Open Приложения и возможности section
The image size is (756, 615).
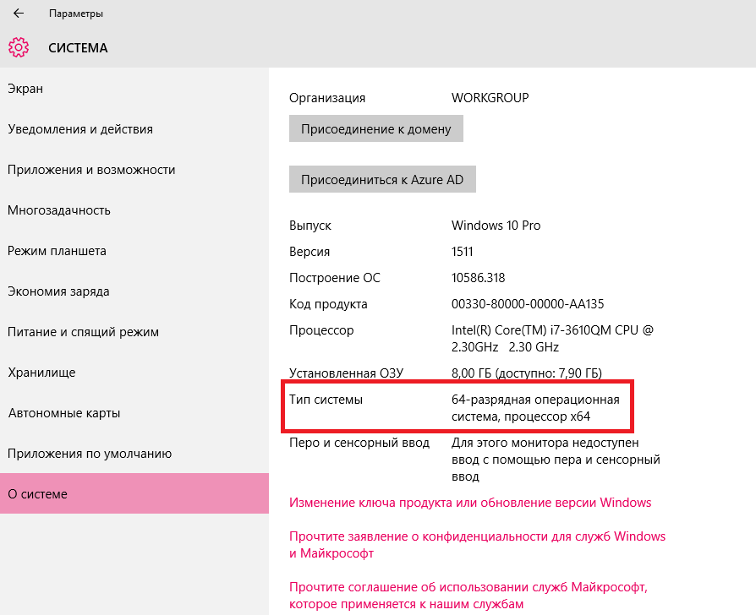coord(91,170)
